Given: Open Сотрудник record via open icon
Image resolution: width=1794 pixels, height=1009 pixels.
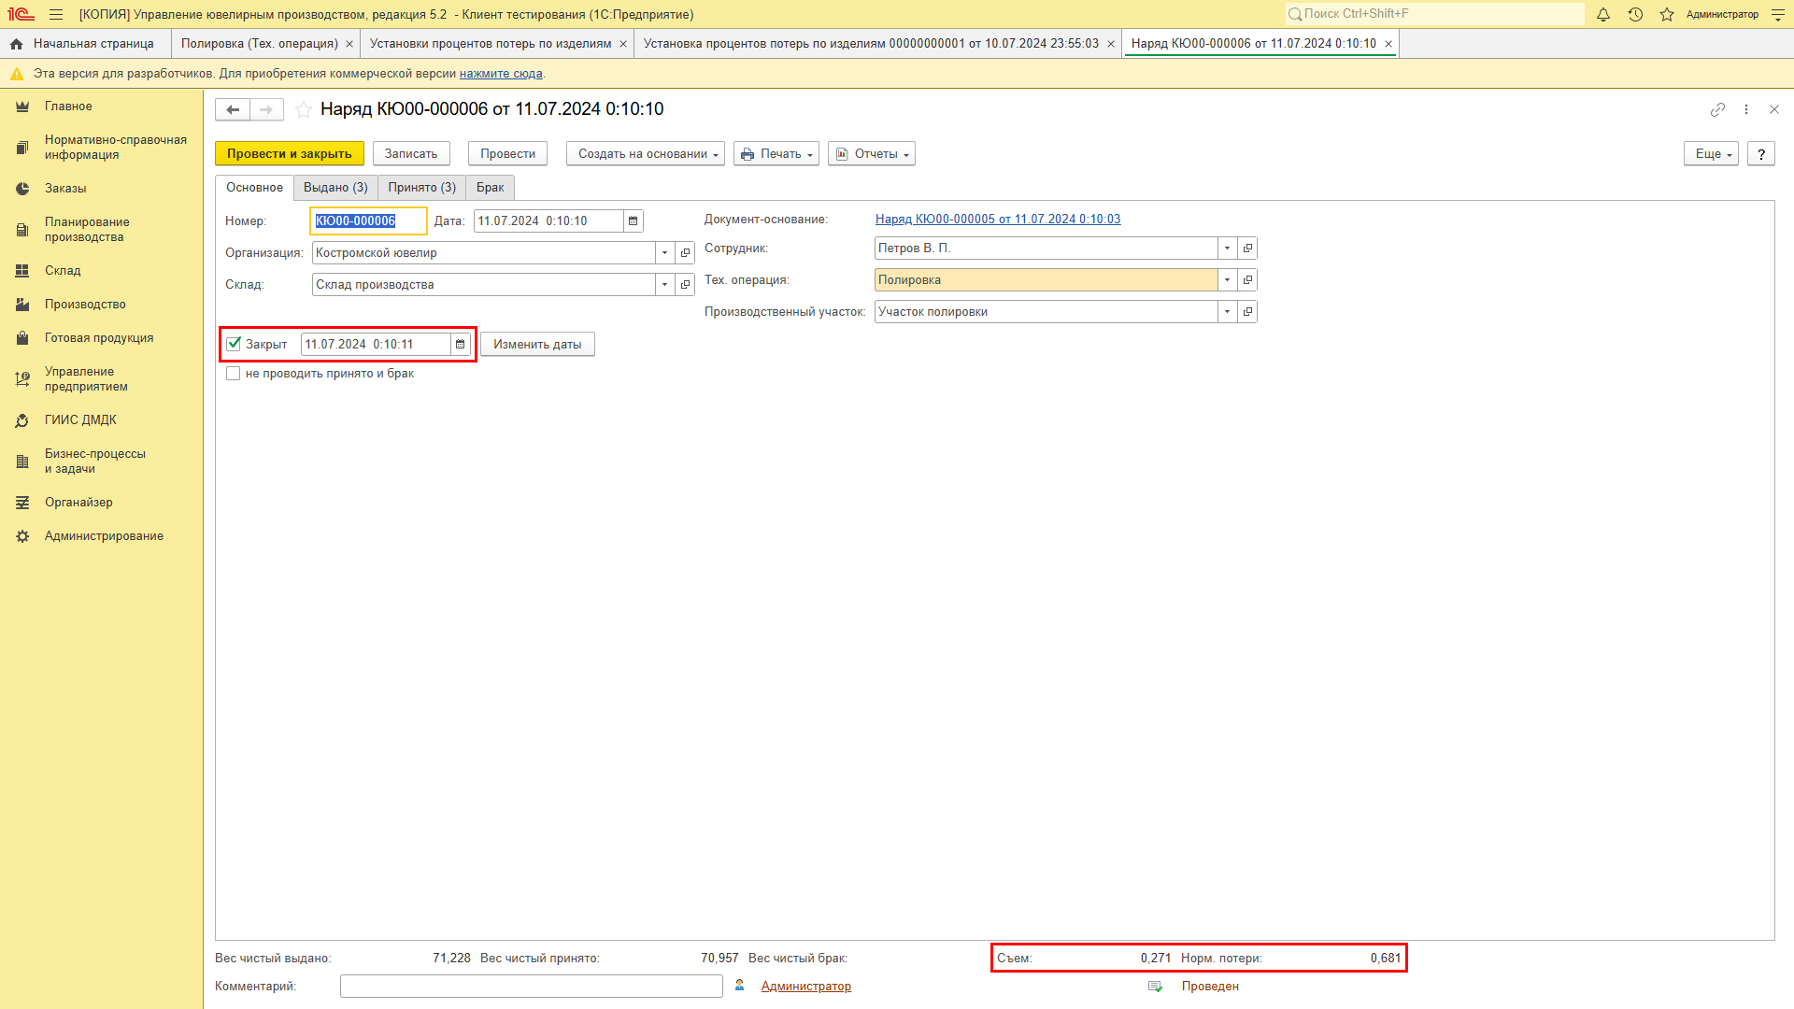Looking at the screenshot, I should coord(1247,249).
